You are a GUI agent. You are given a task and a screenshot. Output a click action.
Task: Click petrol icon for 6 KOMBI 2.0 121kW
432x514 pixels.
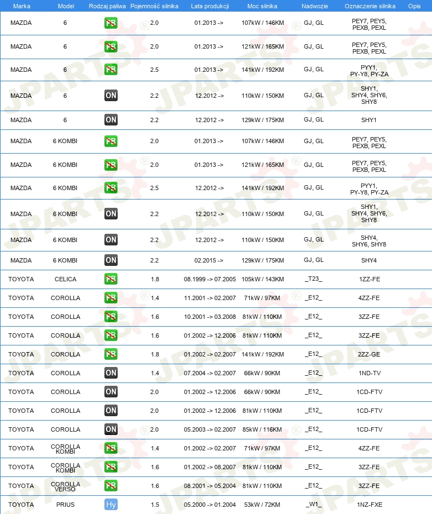coord(111,165)
